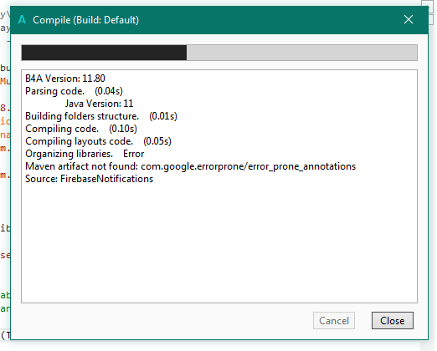Click the gray unfilled part of progress bar

pos(302,53)
